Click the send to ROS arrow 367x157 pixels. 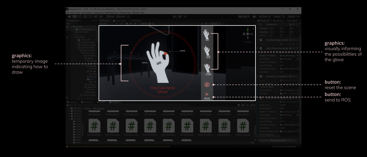pos(207,95)
